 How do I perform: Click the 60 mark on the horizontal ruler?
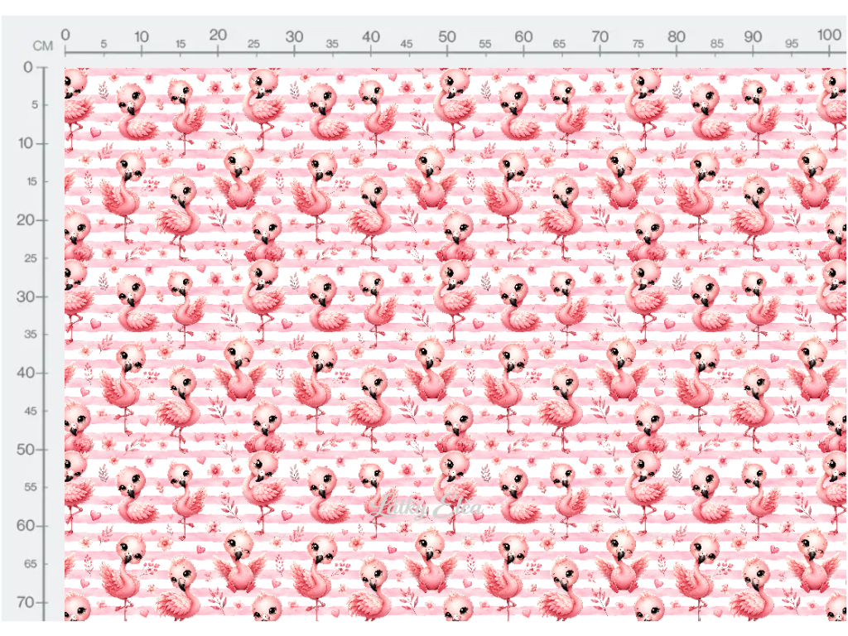523,36
